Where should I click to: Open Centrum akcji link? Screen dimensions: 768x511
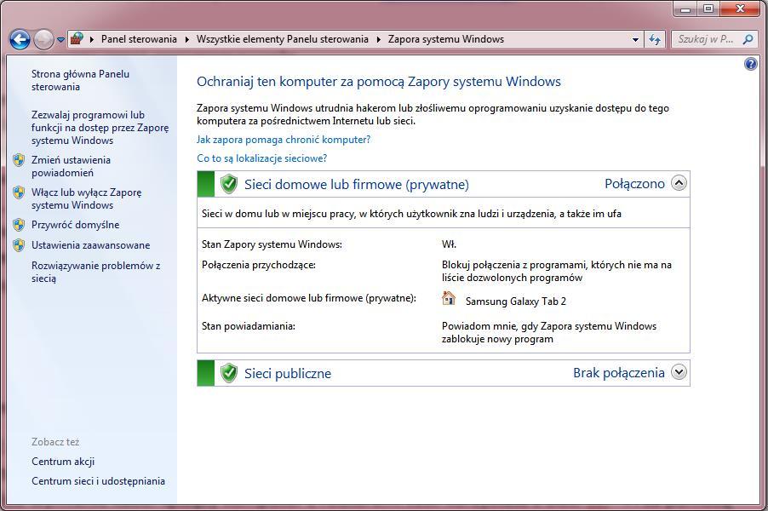pyautogui.click(x=63, y=462)
